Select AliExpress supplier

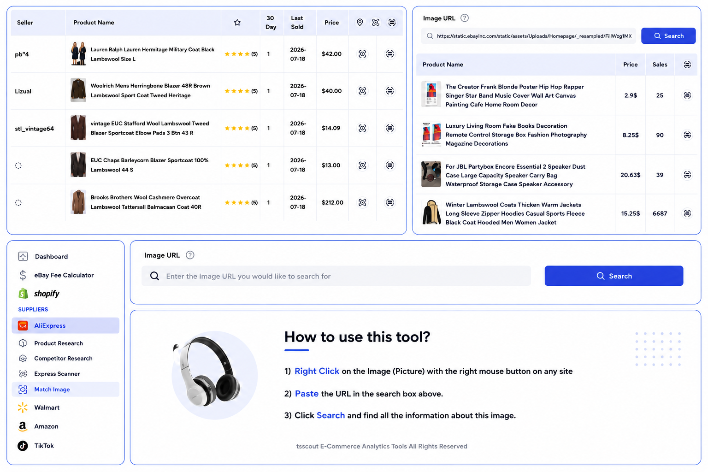coord(65,325)
